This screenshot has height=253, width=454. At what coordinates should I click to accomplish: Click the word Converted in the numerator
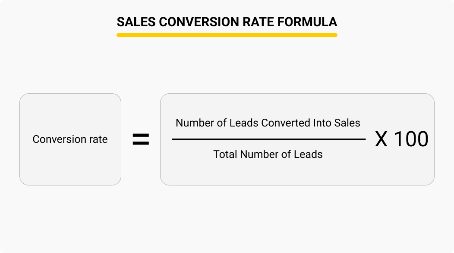[286, 123]
